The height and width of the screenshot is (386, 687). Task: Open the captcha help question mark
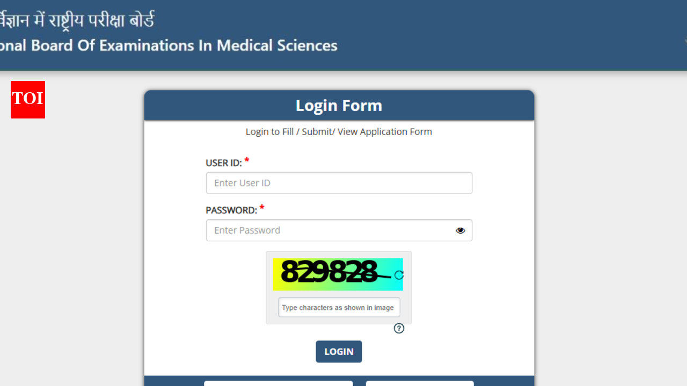399,328
